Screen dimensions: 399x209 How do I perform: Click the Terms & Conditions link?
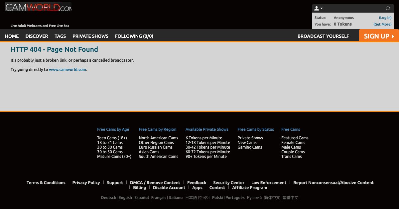click(46, 183)
